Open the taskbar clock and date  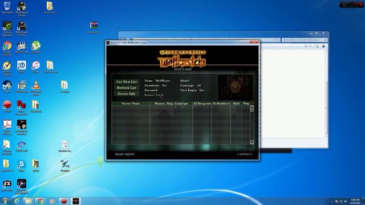pos(355,201)
